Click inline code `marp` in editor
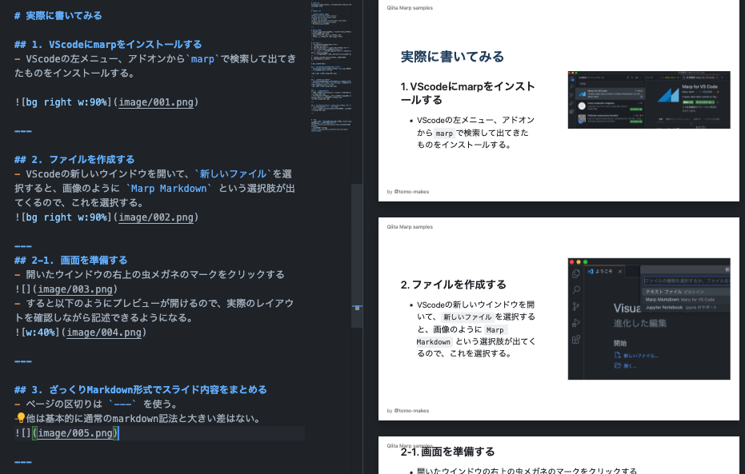 [202, 59]
